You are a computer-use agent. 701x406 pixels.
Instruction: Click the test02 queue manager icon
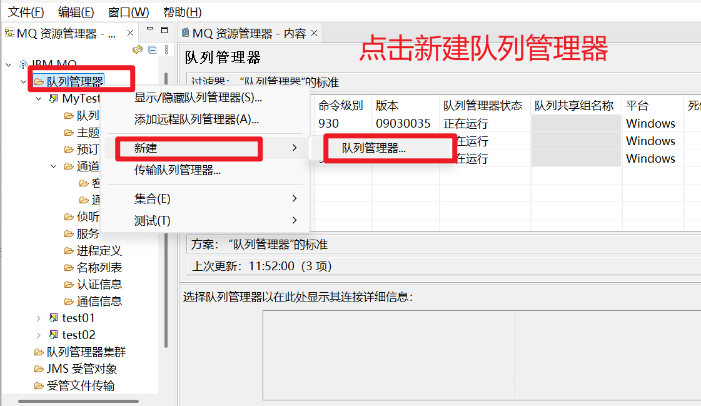[x=53, y=335]
